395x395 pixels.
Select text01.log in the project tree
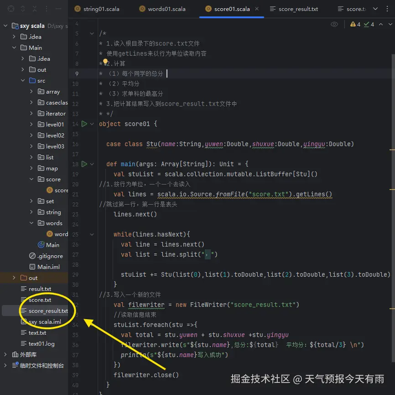click(x=37, y=343)
